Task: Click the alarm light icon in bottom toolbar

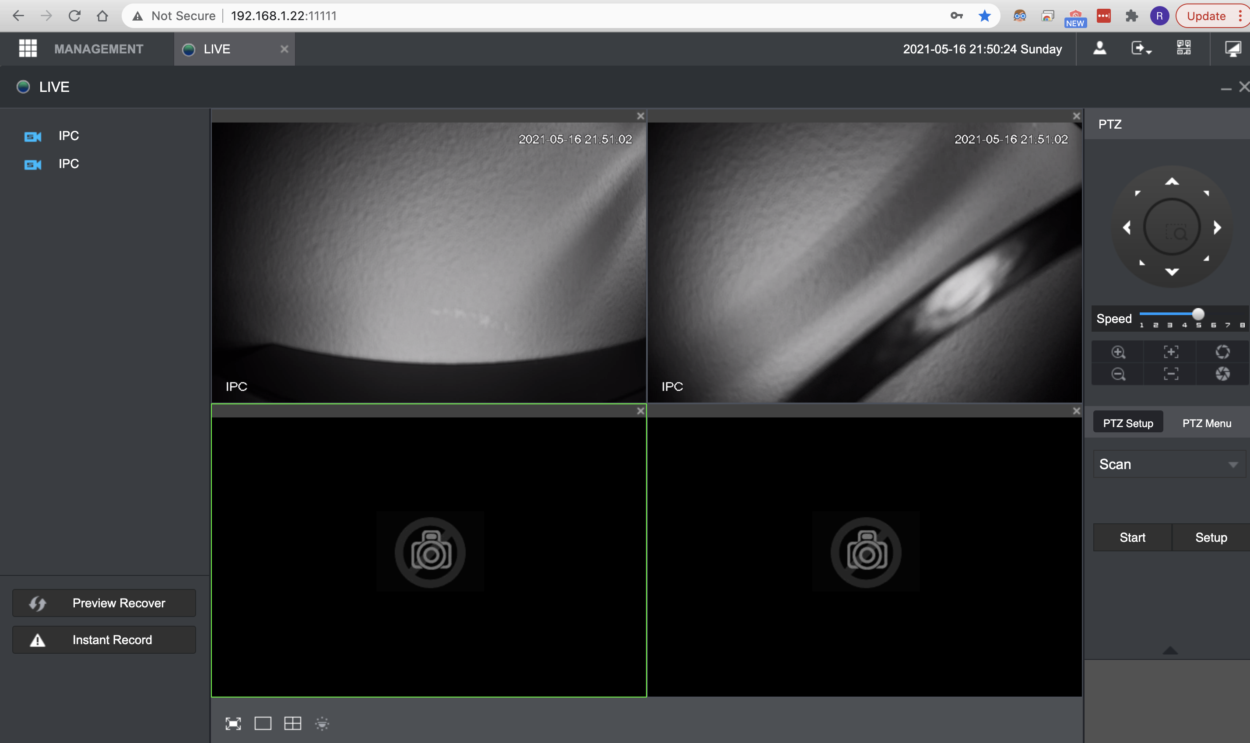Action: coord(322,723)
